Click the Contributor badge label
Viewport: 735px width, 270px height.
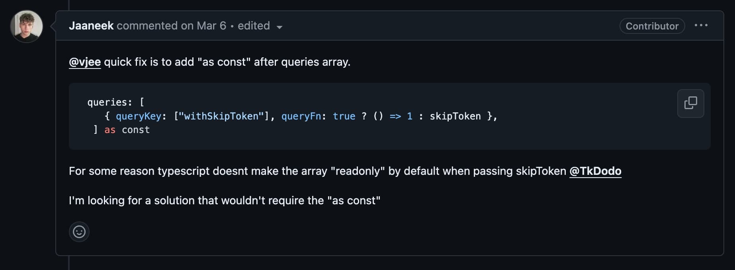[652, 26]
